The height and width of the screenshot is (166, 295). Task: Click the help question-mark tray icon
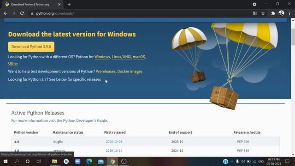(x=225, y=161)
